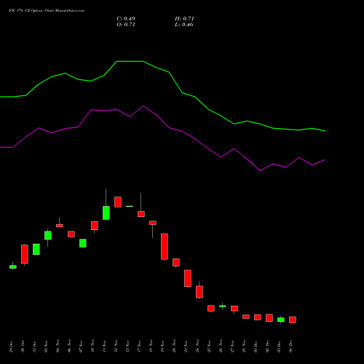Click the red candle for 30 Oct
Image resolution: width=364 pixels, height=364 pixels.
(25, 254)
